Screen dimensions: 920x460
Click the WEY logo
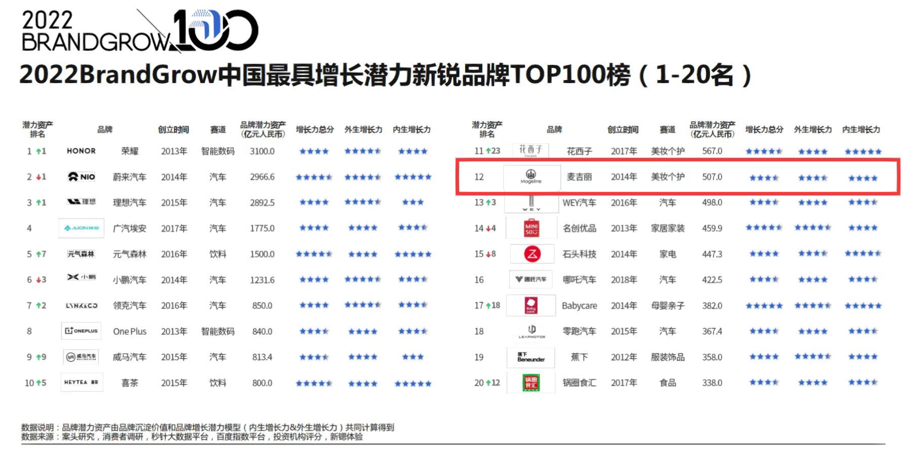pos(532,203)
